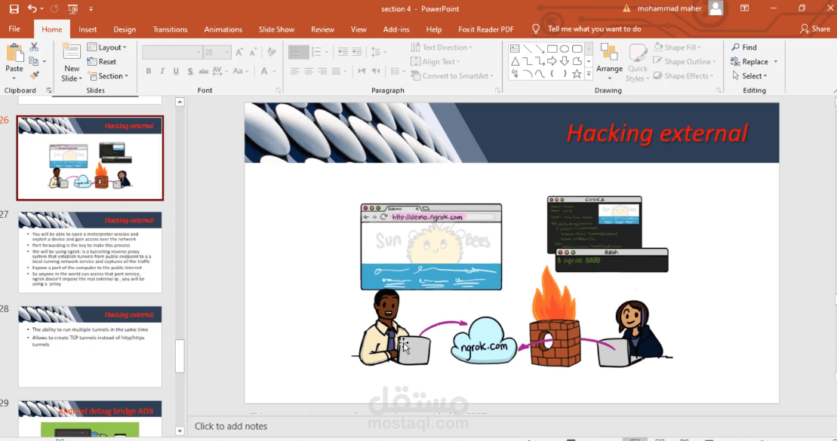Image resolution: width=837 pixels, height=441 pixels.
Task: Open the Arrange objects menu
Action: pos(609,62)
